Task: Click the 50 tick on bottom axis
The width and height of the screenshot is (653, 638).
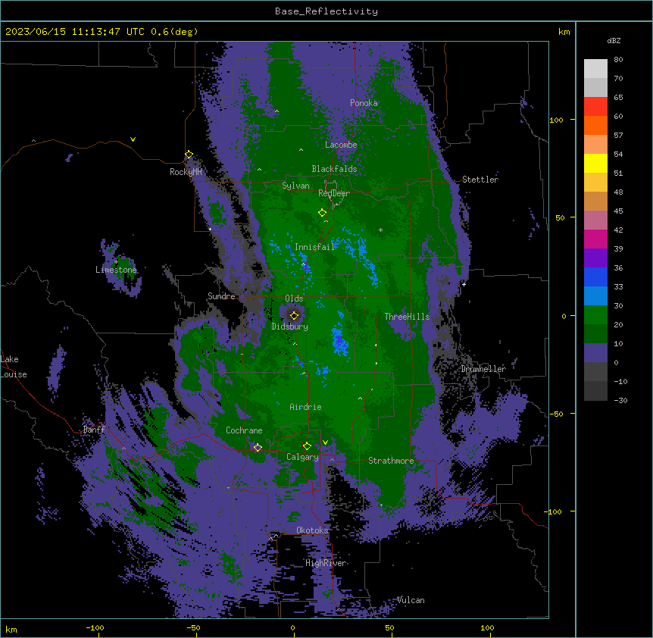Action: (389, 627)
